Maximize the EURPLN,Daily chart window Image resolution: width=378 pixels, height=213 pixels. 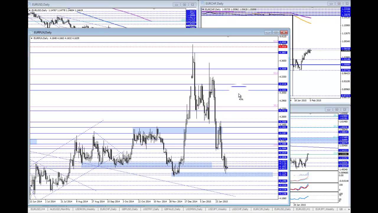point(276,32)
